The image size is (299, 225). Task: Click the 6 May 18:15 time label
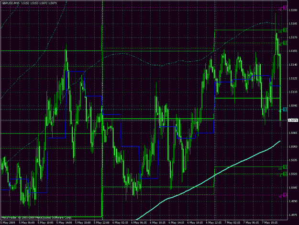click(x=195, y=223)
